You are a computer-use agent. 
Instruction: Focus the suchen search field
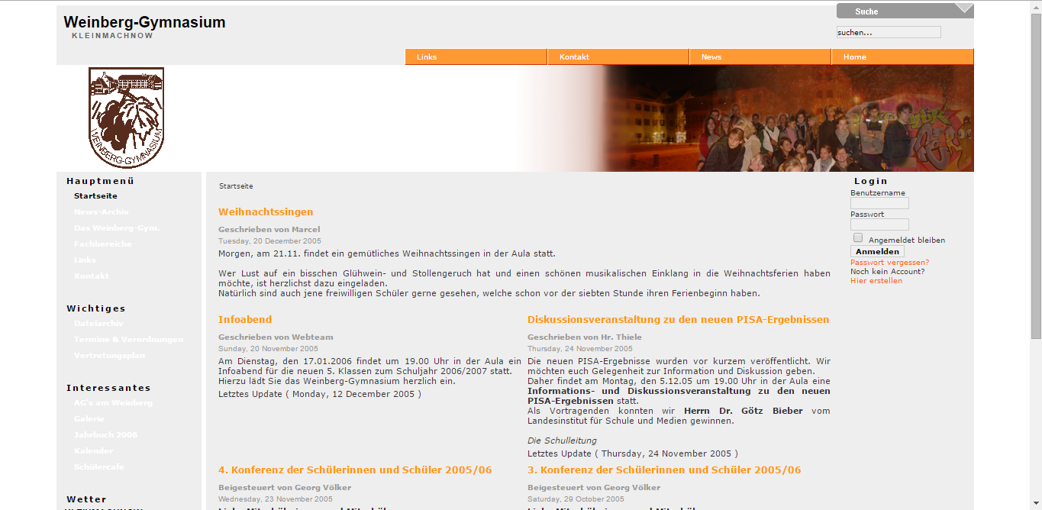(888, 32)
